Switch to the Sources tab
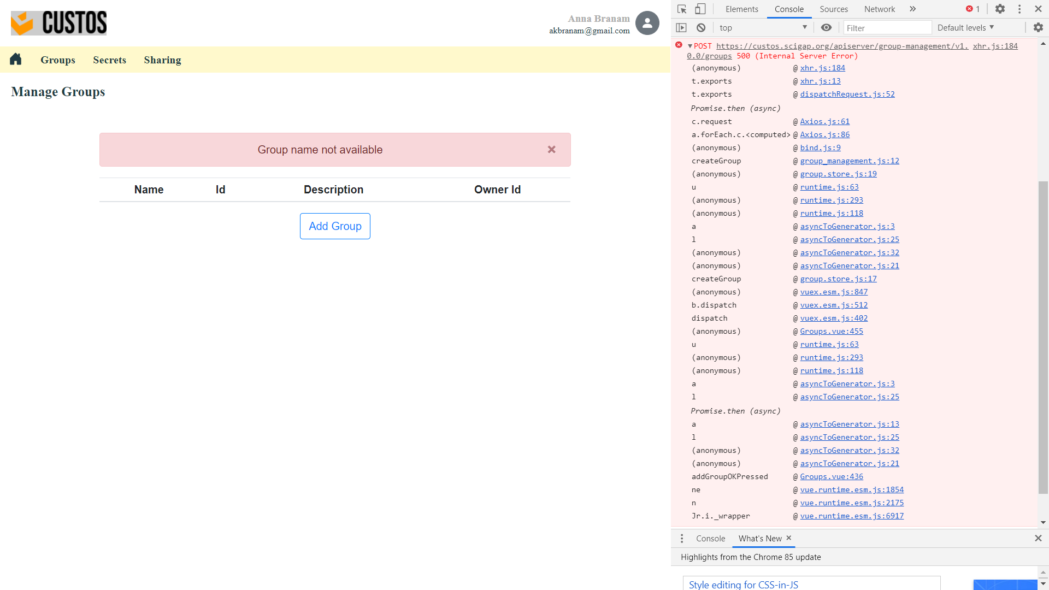This screenshot has width=1049, height=590. pos(834,9)
